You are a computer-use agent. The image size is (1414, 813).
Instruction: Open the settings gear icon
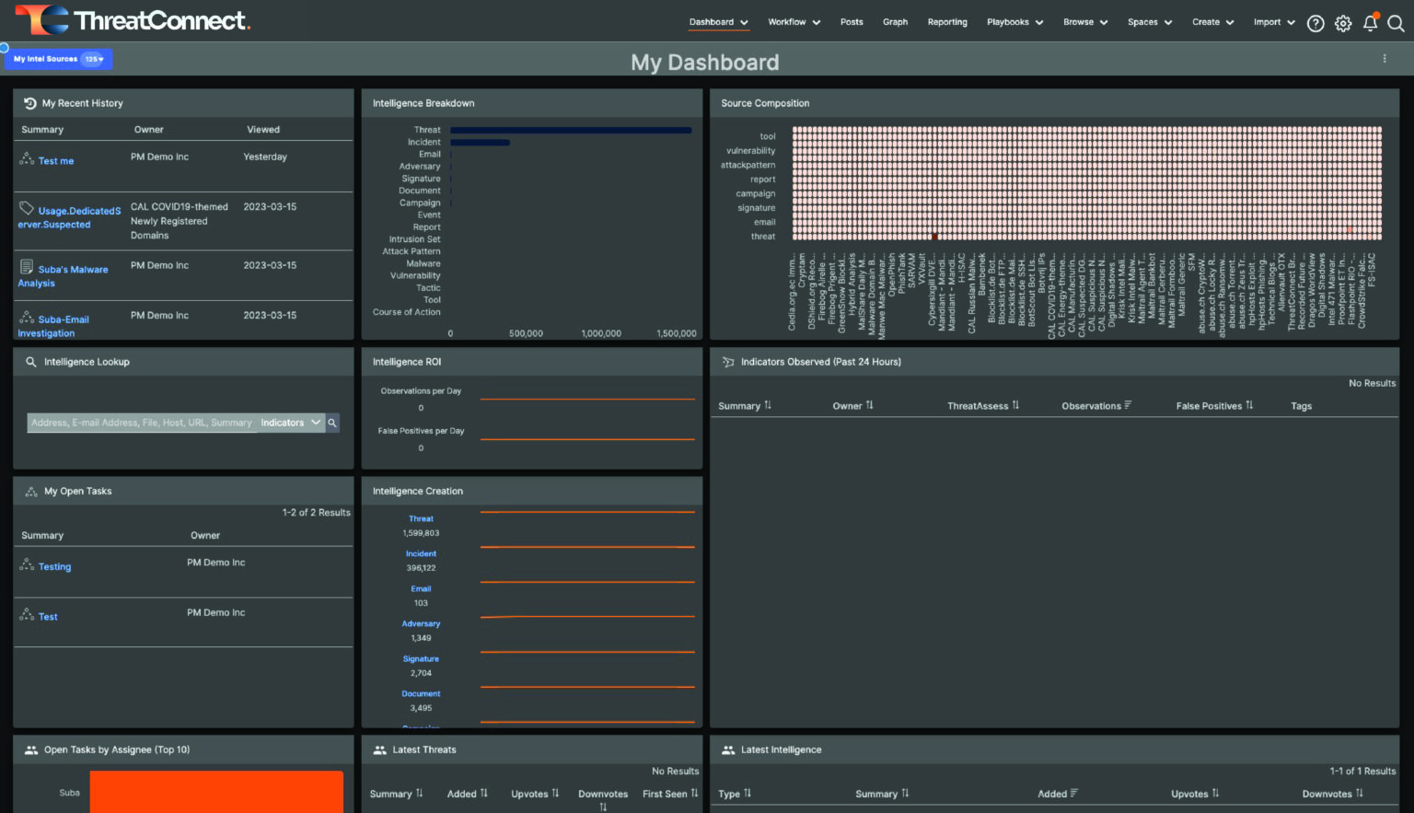click(1343, 23)
